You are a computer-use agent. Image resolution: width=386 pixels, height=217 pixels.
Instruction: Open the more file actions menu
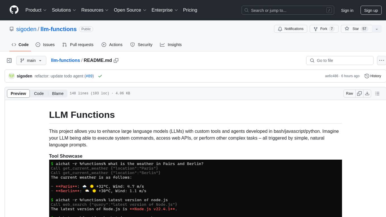tap(381, 60)
